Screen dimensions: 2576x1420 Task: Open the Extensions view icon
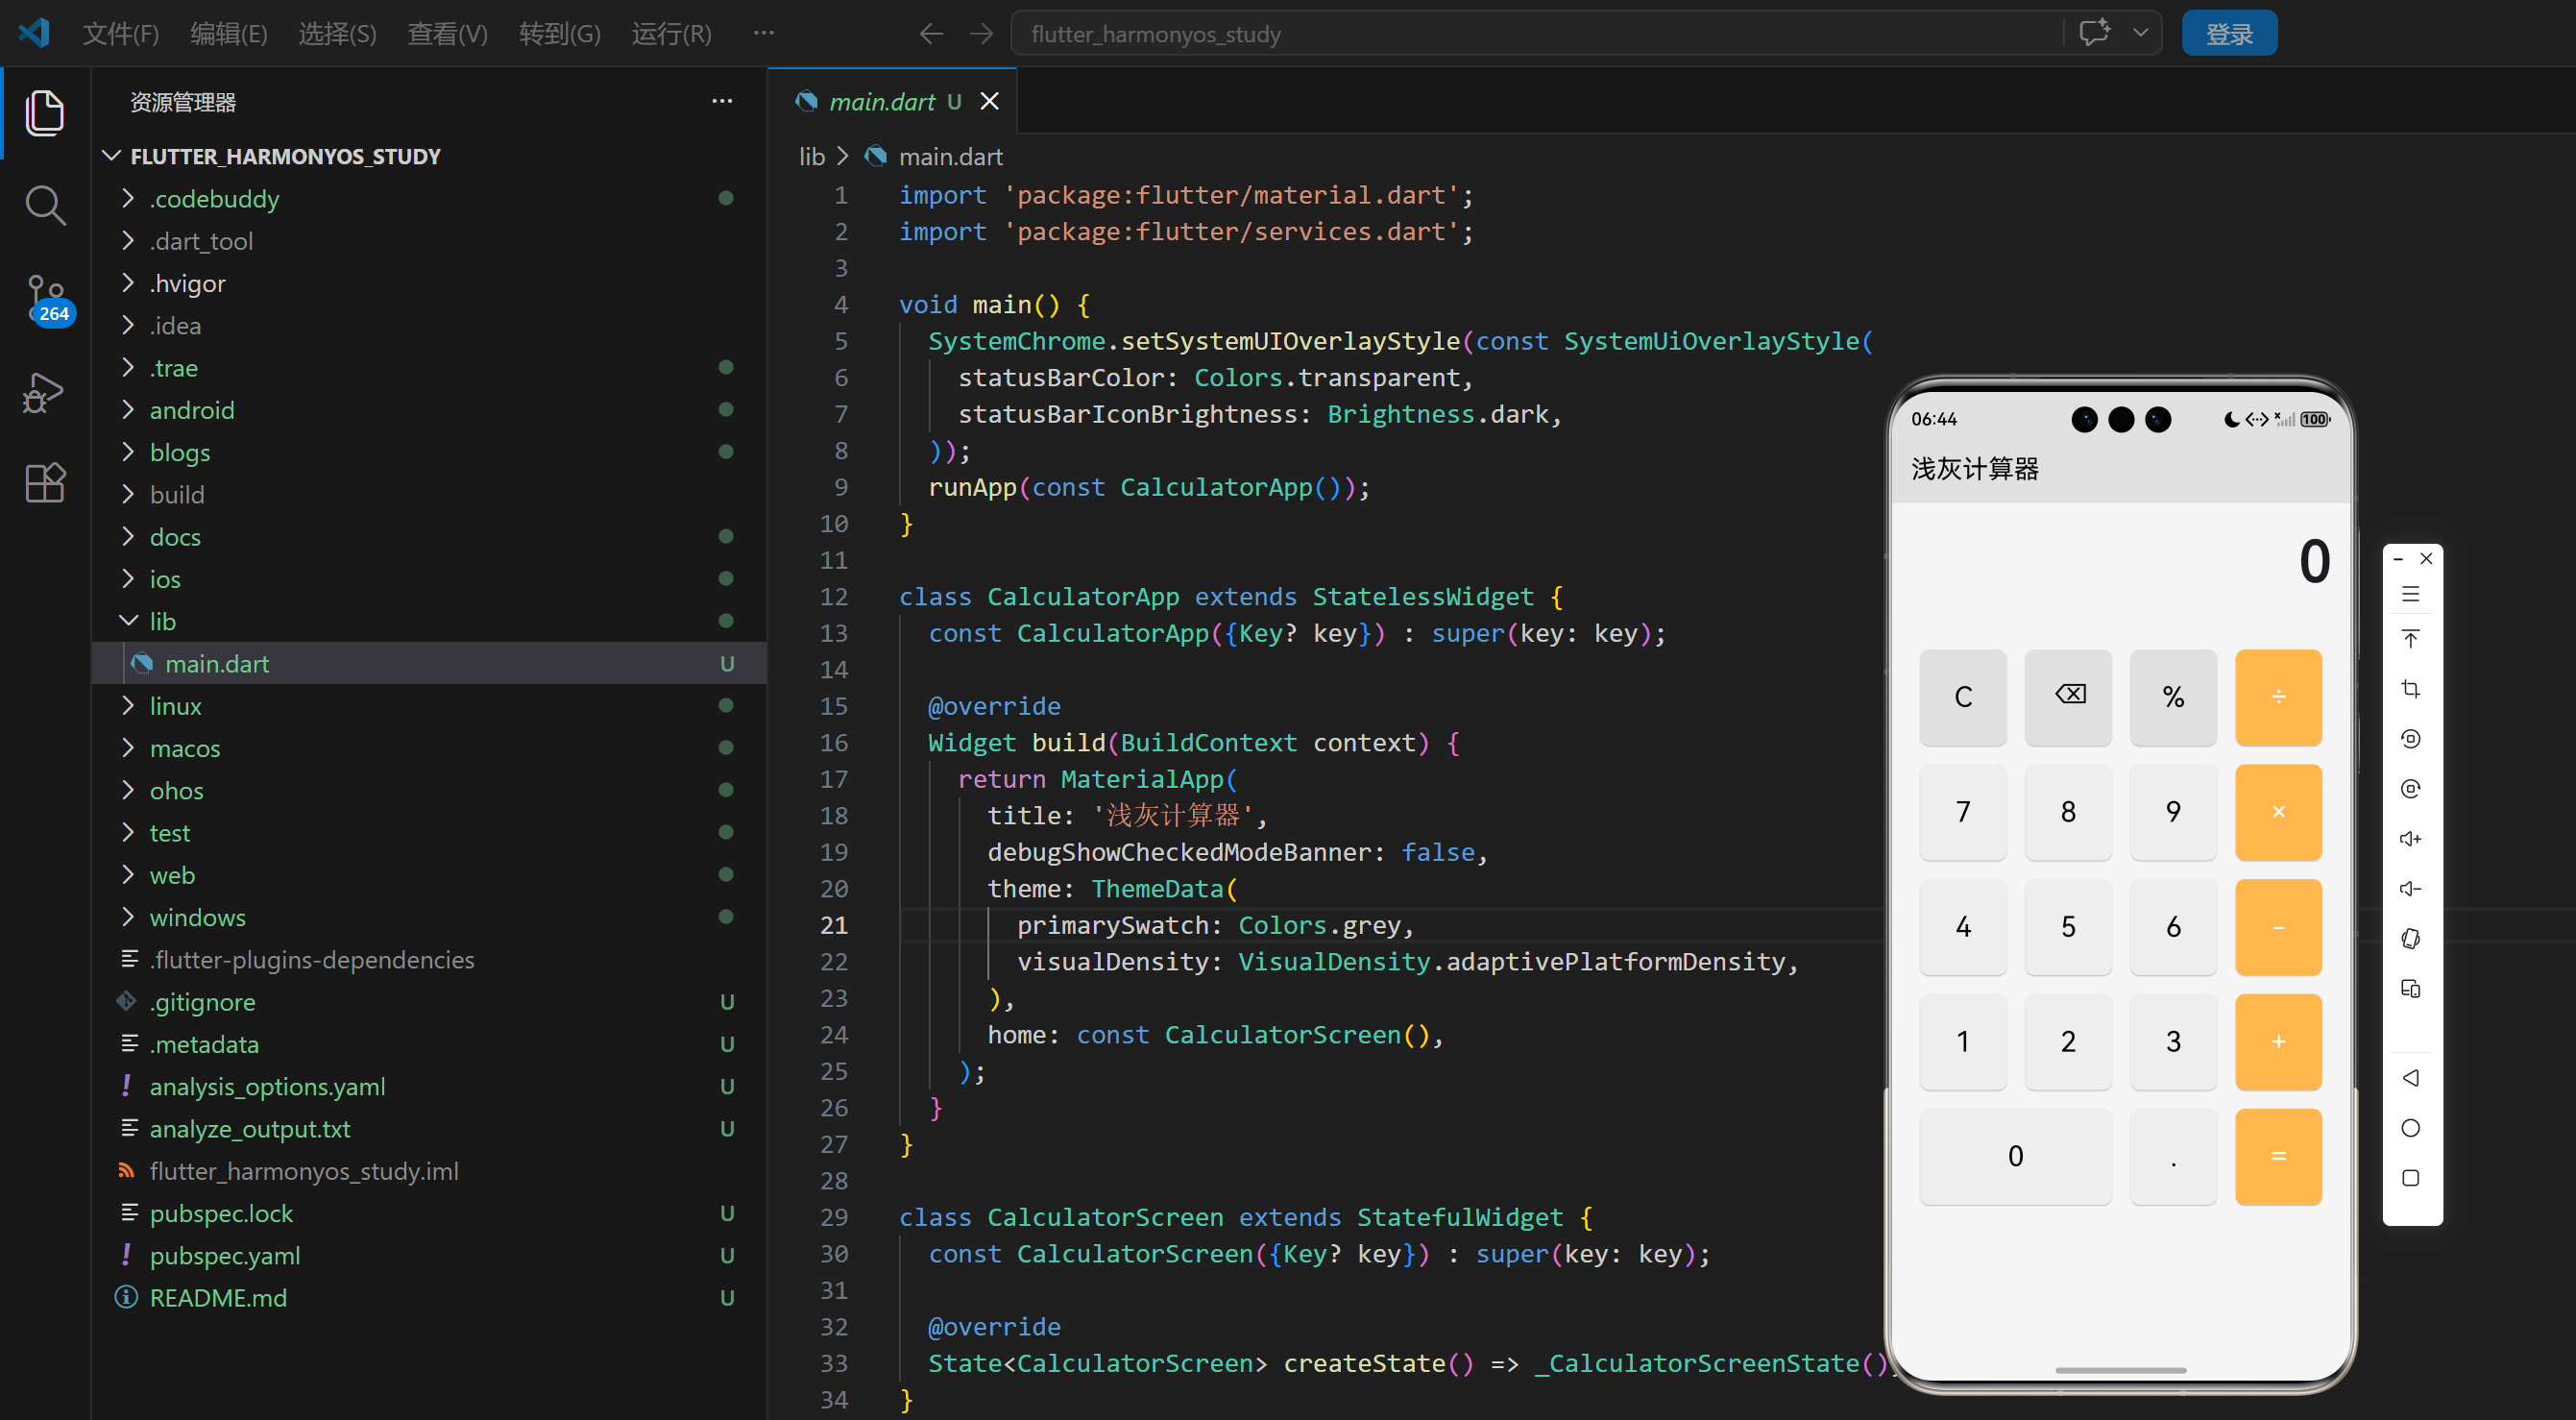pyautogui.click(x=44, y=483)
